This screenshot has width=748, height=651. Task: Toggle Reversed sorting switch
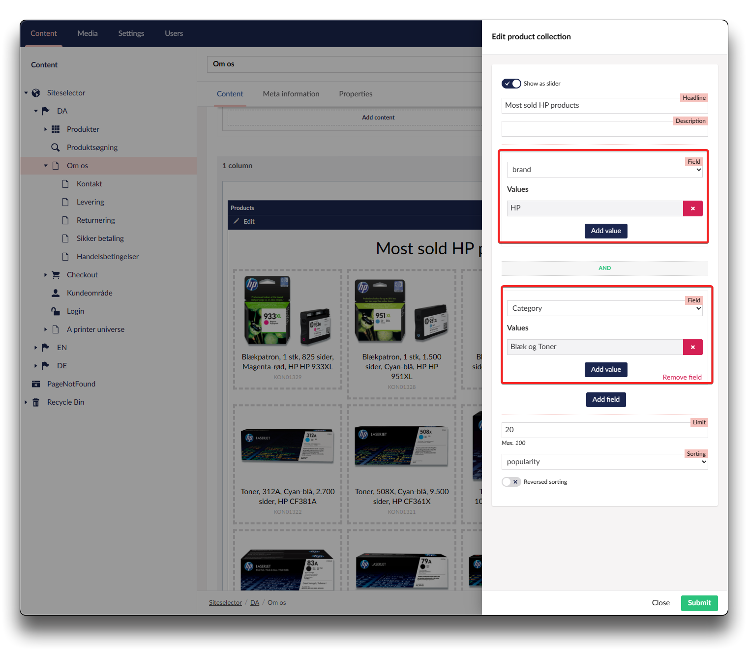pyautogui.click(x=511, y=482)
